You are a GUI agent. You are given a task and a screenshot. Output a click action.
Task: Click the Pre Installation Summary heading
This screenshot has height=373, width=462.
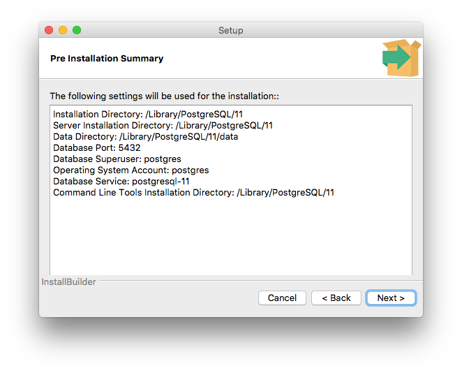tap(107, 59)
